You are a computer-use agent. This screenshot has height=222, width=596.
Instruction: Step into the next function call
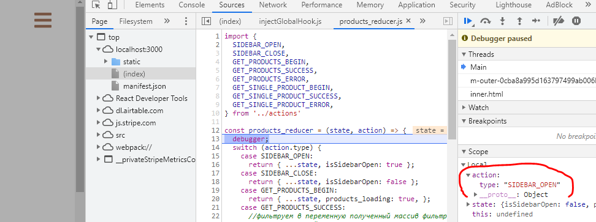point(503,21)
